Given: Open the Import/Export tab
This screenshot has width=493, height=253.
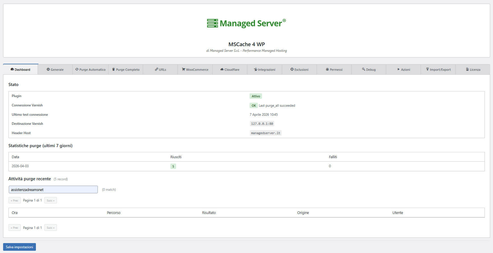Looking at the screenshot, I should point(438,69).
